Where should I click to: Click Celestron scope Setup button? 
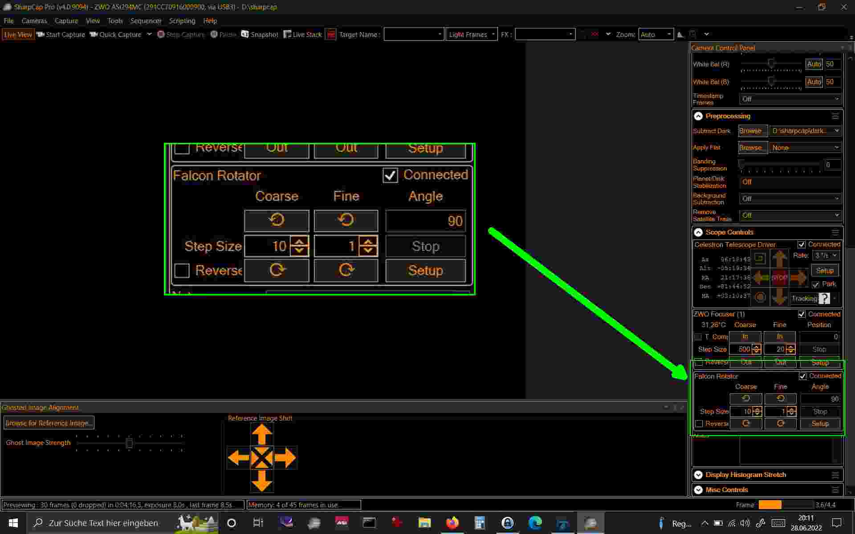[825, 271]
